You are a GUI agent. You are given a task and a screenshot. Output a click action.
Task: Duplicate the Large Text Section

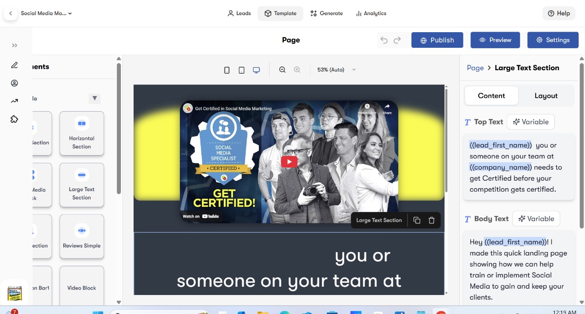click(x=417, y=220)
